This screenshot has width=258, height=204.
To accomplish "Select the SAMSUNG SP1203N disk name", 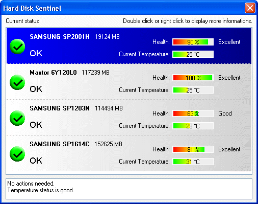I will pyautogui.click(x=60, y=108).
